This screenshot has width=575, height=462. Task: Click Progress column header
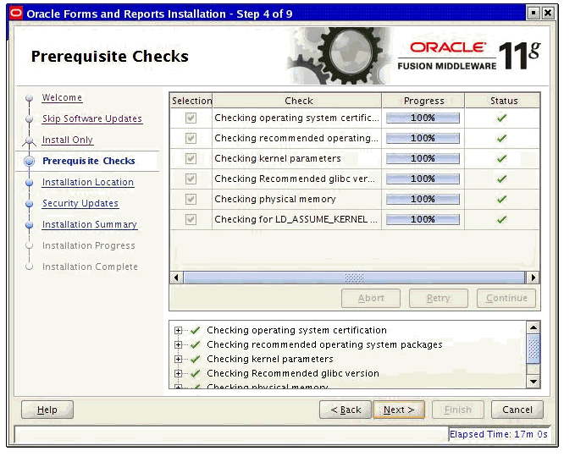(423, 101)
